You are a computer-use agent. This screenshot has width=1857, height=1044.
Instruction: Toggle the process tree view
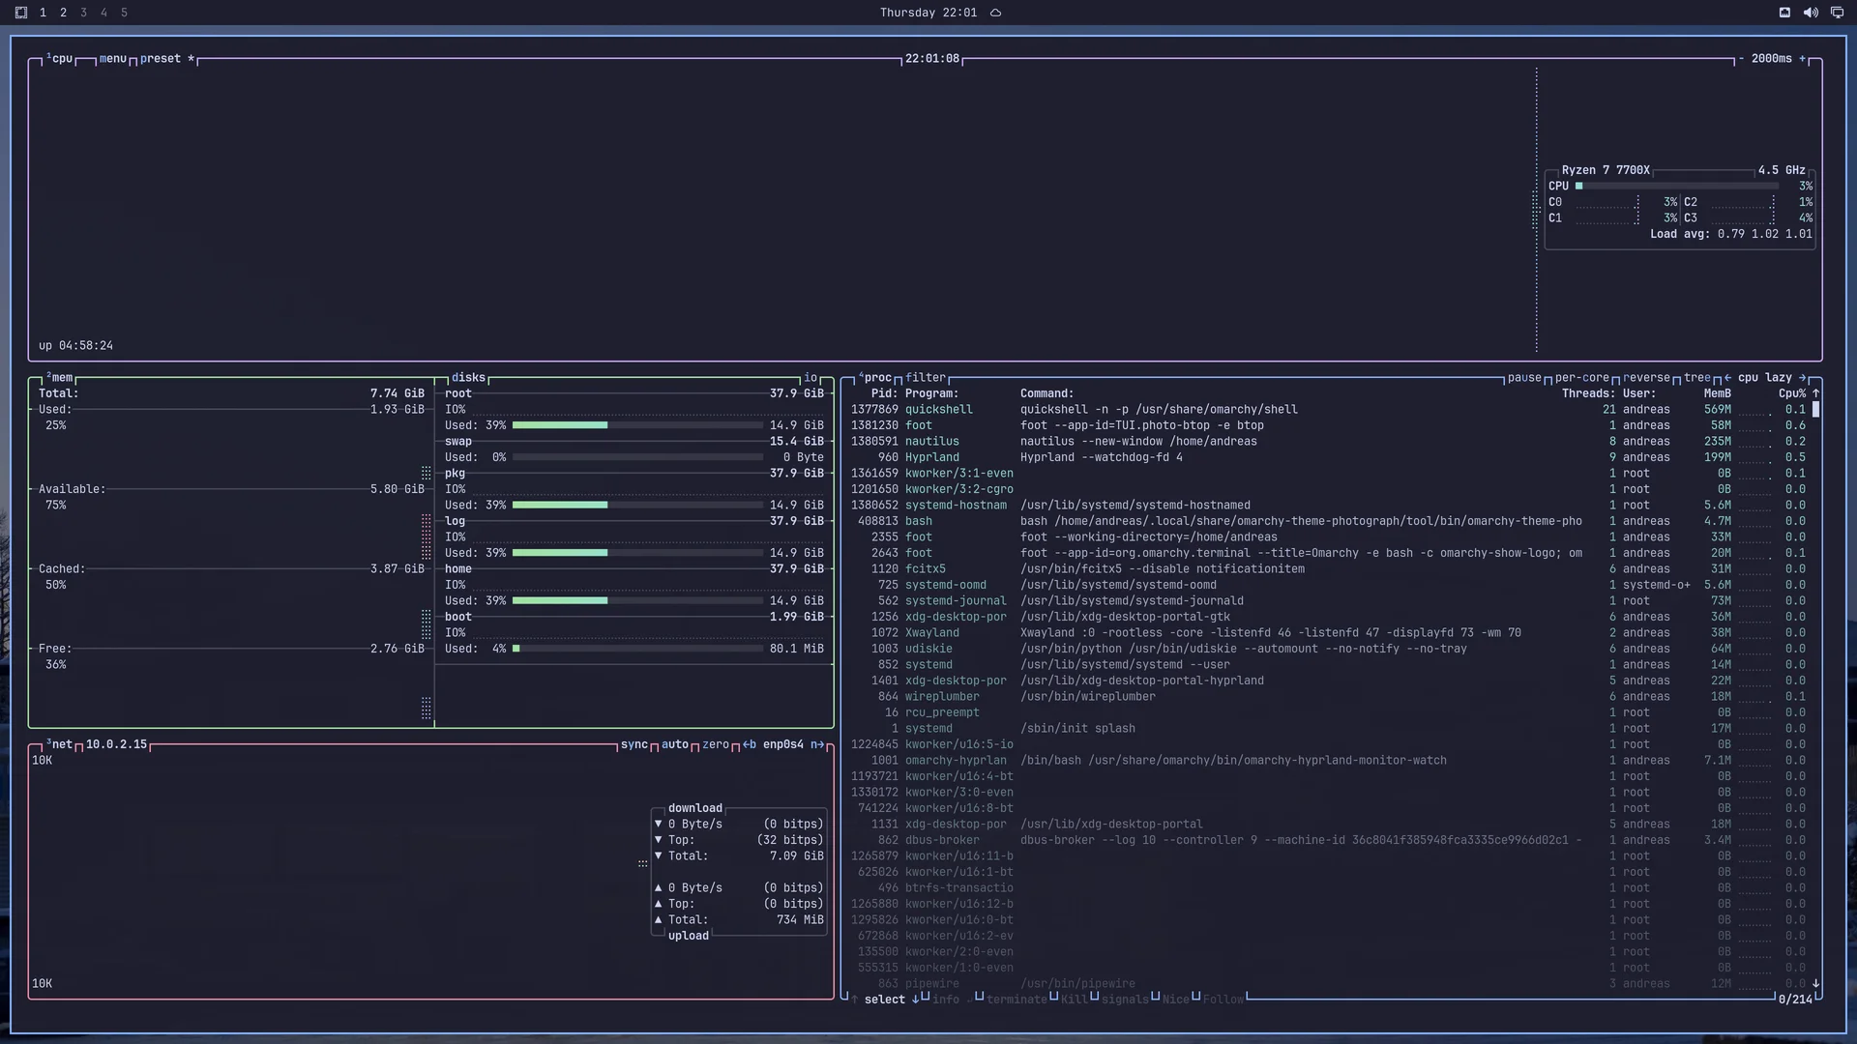1697,378
